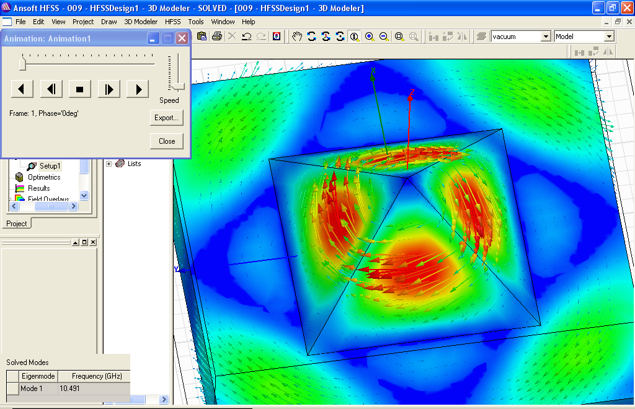The height and width of the screenshot is (409, 635).
Task: Click the Export... button in Animation dialog
Action: coord(166,118)
